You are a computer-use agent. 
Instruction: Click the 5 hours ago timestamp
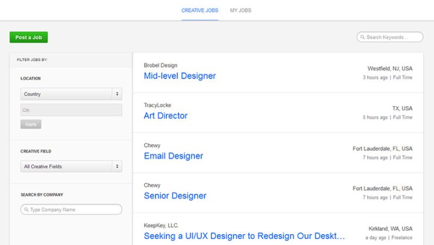375,118
